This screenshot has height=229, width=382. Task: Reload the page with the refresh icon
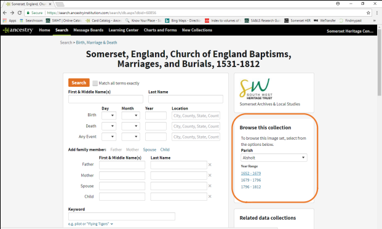click(20, 13)
